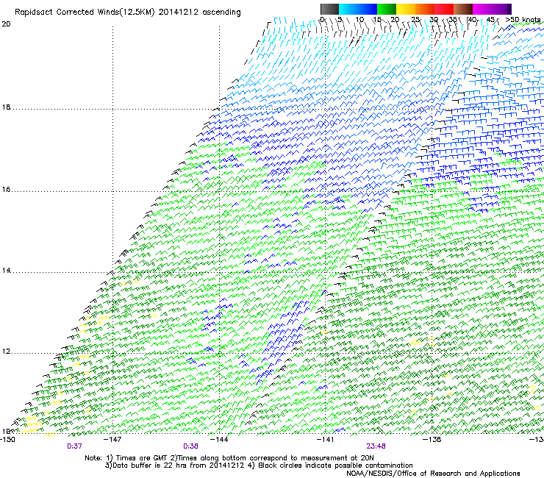This screenshot has width=544, height=478.
Task: Click the "Note: 1) Times are GMT" line
Action: [x=229, y=458]
